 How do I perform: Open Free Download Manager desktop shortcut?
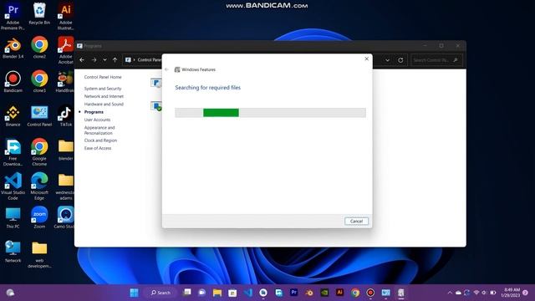(x=13, y=152)
